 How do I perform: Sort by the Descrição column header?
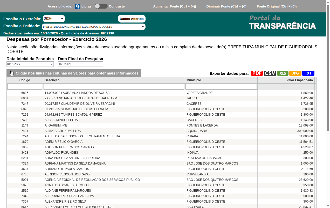(x=114, y=80)
